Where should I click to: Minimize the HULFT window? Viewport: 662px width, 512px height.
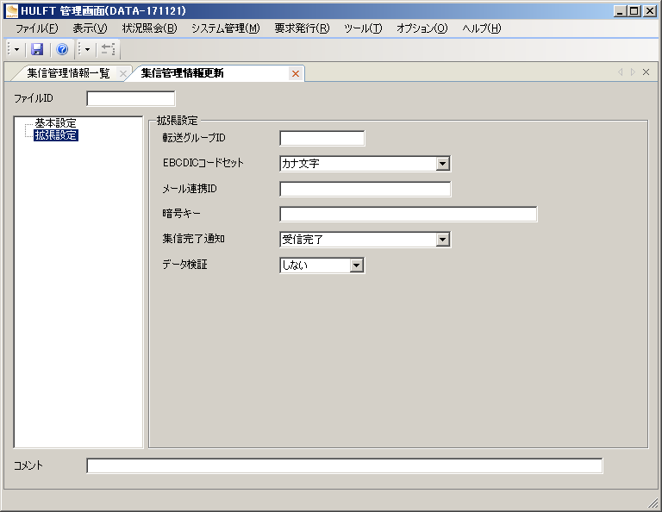point(620,11)
